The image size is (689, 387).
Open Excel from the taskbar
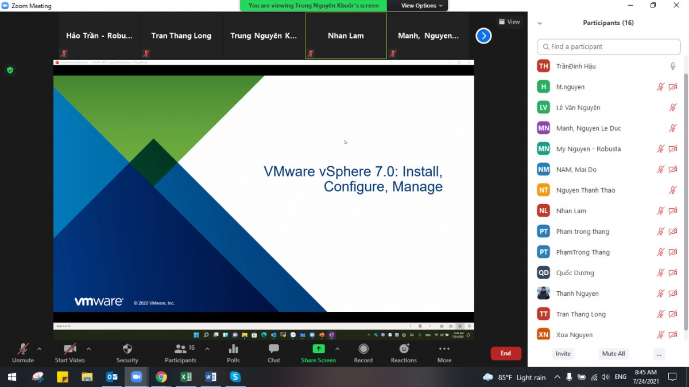pyautogui.click(x=186, y=377)
